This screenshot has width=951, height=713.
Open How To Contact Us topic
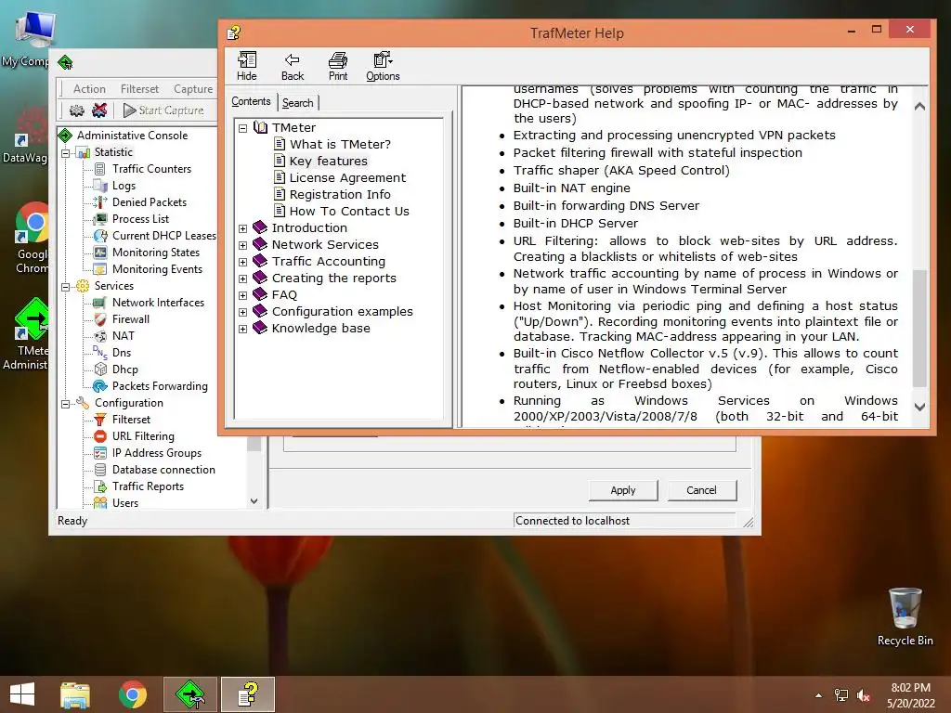349,211
